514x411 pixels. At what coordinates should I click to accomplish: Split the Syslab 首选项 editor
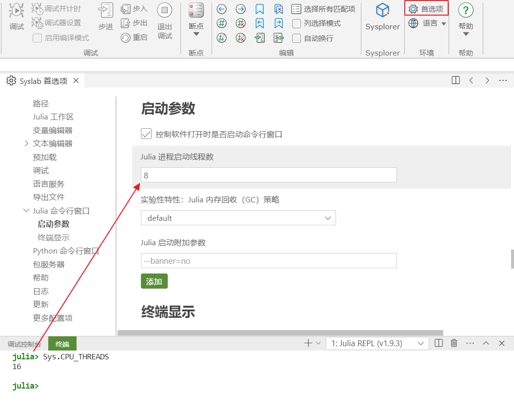[455, 80]
